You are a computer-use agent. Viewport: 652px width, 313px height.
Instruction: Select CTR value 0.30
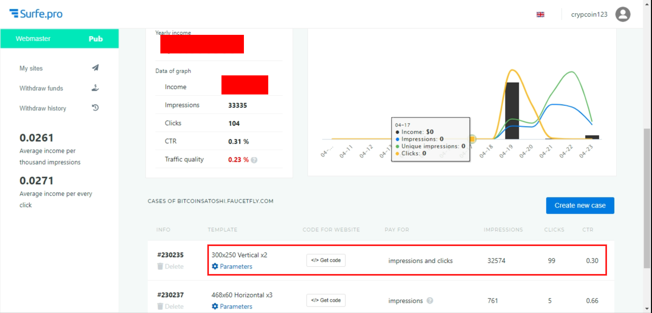[592, 261]
